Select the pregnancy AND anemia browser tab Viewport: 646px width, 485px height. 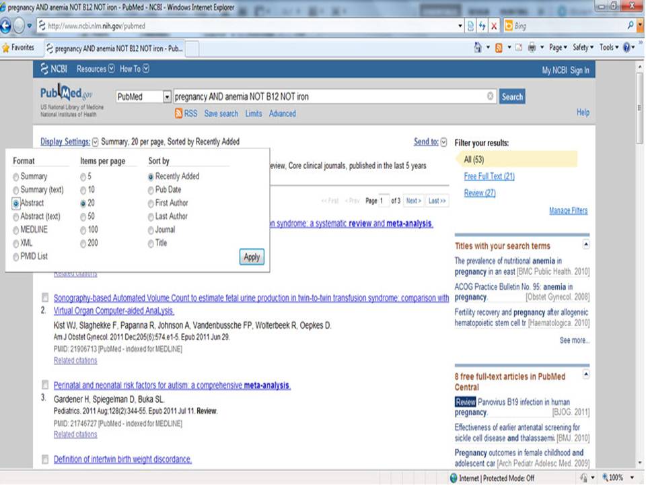point(114,48)
